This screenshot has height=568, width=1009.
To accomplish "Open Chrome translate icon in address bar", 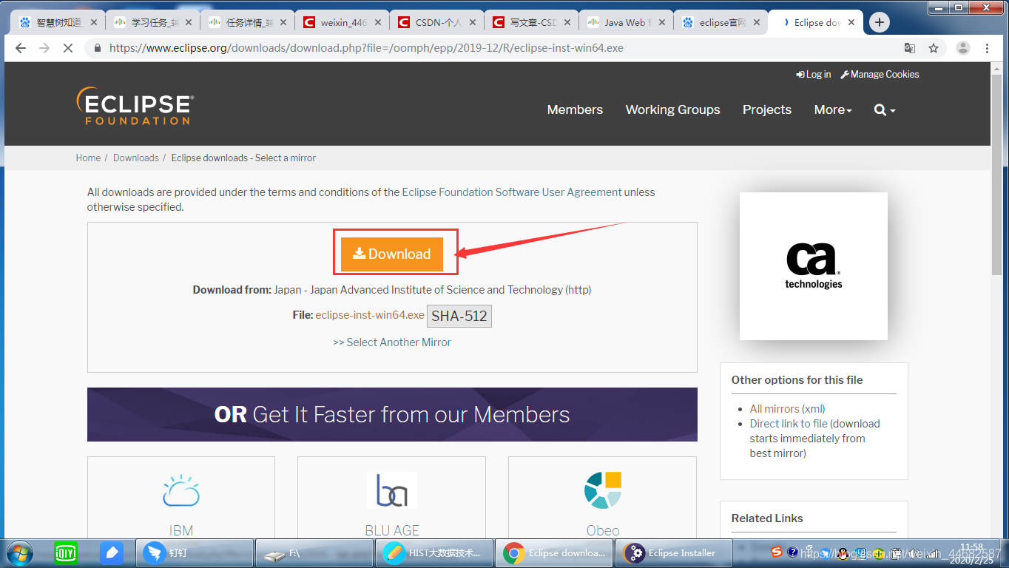I will 910,48.
